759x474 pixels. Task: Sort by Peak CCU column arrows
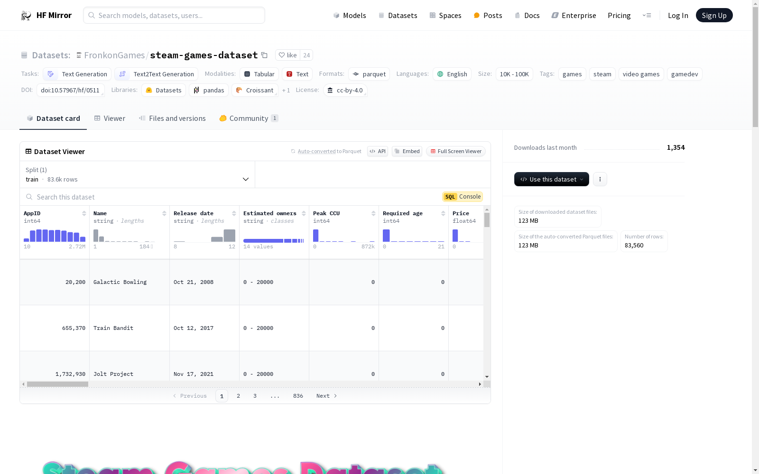click(x=373, y=213)
